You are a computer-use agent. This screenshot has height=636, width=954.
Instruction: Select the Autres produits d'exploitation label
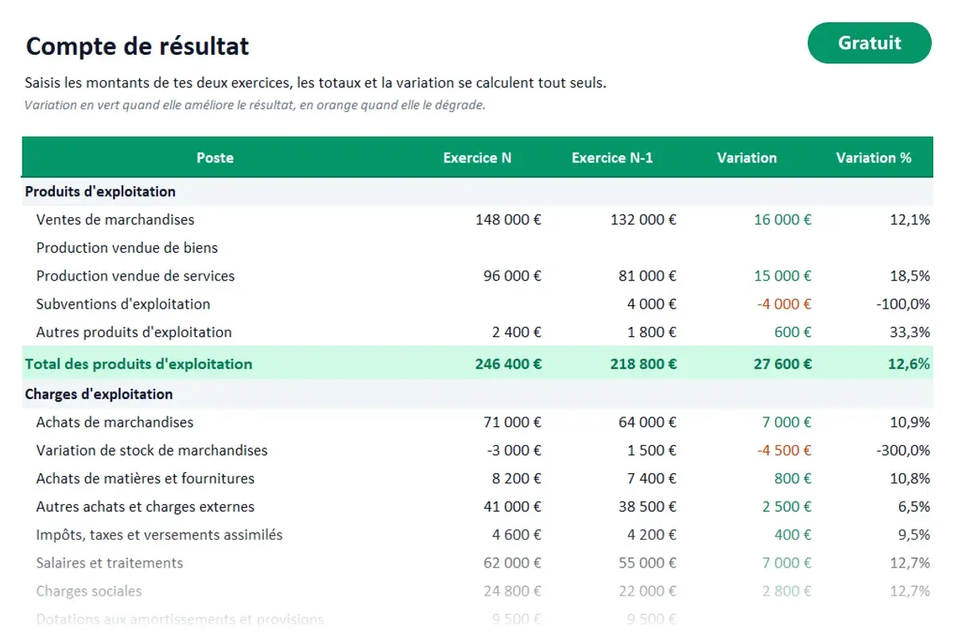(134, 332)
